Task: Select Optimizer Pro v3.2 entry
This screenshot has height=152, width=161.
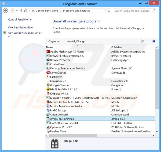Action: click(61, 127)
